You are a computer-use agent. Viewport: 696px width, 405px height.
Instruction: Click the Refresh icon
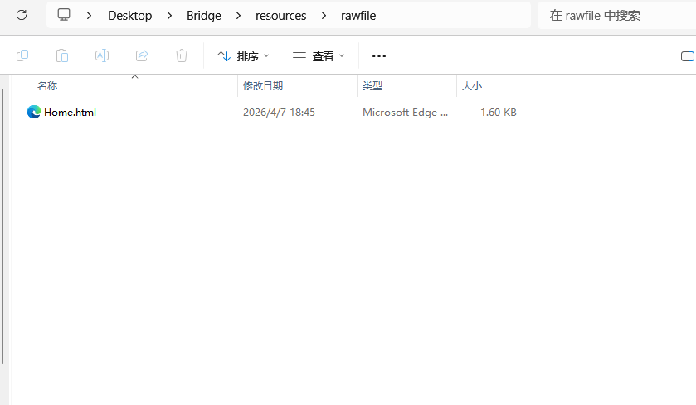[x=22, y=15]
